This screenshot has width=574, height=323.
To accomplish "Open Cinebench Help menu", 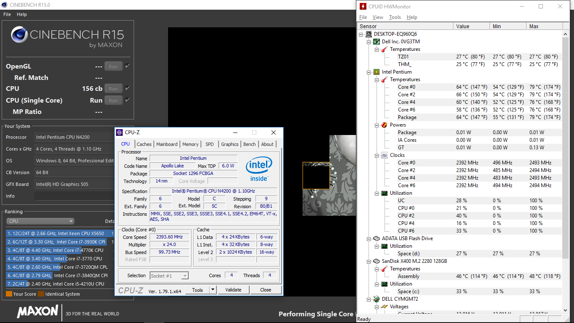I will tap(22, 14).
